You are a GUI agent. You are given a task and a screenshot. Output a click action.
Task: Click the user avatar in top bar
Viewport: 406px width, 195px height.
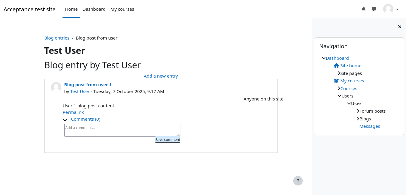388,9
